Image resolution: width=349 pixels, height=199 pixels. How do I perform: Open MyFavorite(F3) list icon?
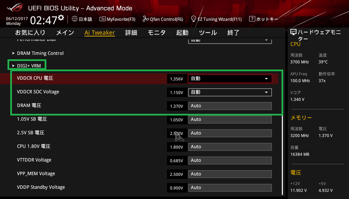102,19
